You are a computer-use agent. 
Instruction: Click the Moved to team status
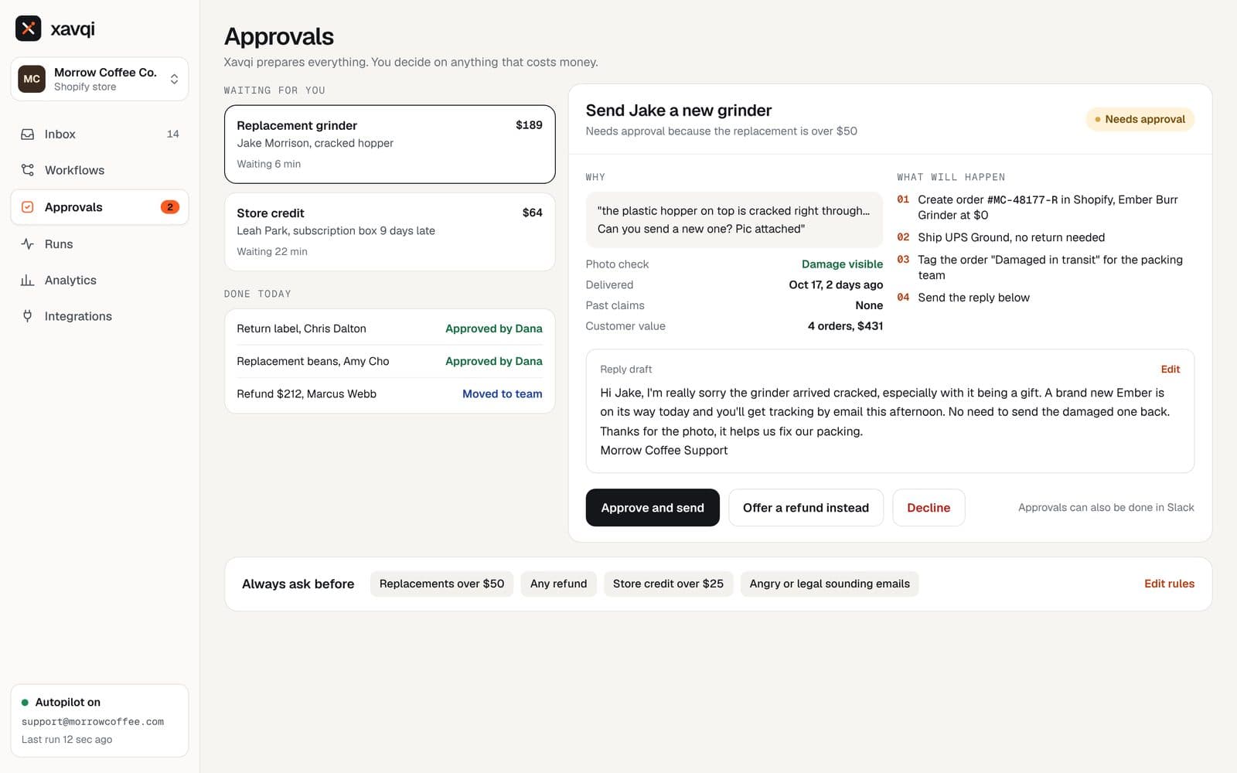pyautogui.click(x=503, y=394)
